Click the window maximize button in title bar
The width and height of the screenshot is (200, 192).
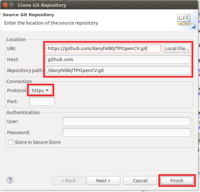click(12, 5)
